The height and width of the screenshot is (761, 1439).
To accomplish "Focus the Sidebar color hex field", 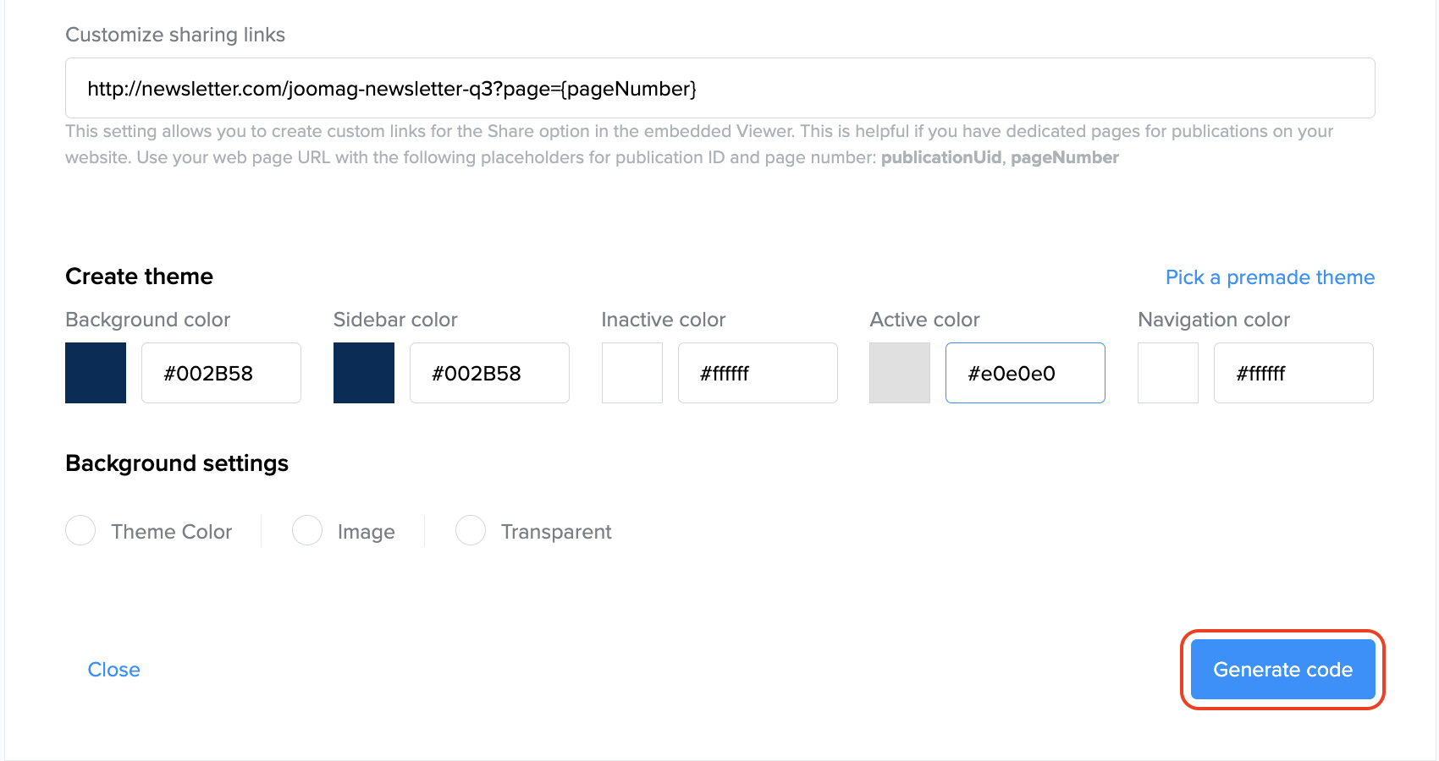I will point(489,373).
